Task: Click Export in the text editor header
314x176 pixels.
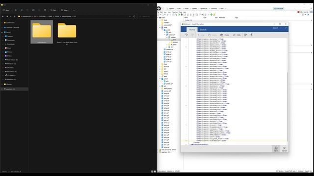Action: pyautogui.click(x=275, y=28)
